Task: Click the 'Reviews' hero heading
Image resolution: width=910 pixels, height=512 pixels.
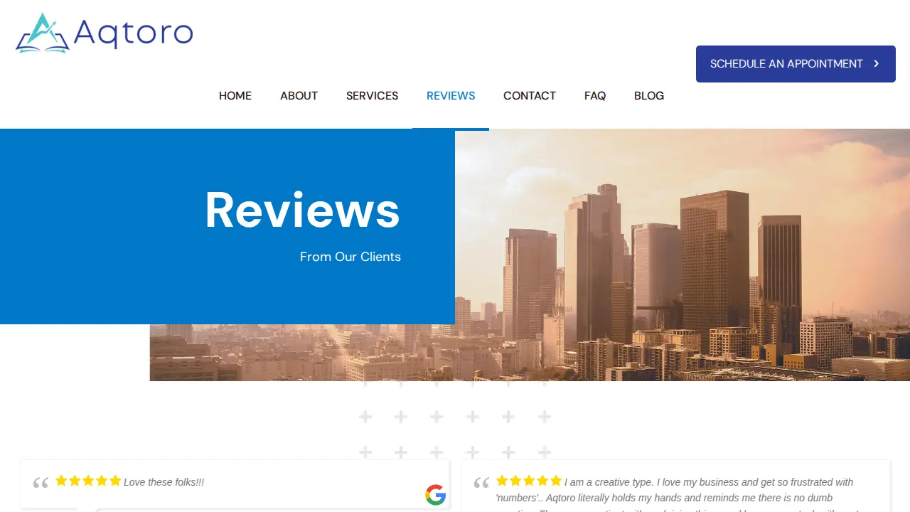Action: pyautogui.click(x=303, y=210)
